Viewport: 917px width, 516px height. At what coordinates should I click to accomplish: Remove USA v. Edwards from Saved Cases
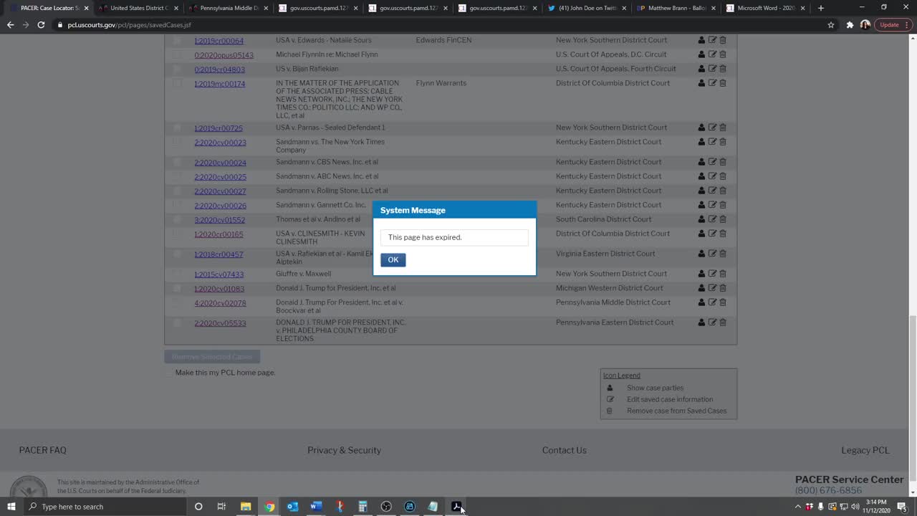tap(723, 40)
